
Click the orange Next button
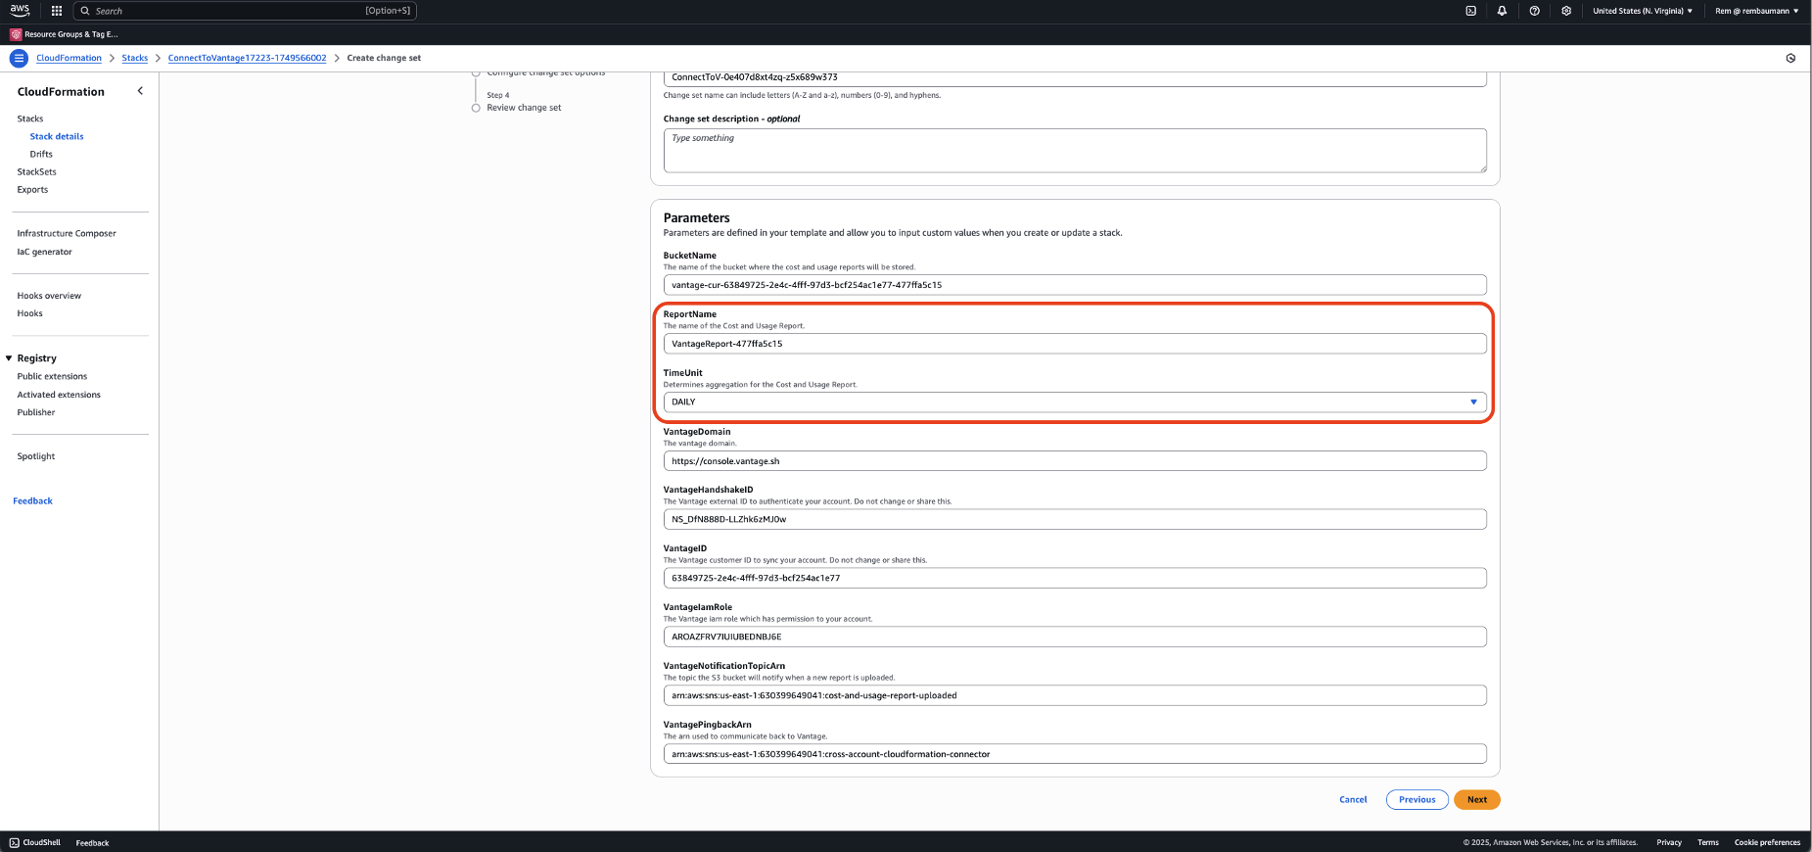1476,800
